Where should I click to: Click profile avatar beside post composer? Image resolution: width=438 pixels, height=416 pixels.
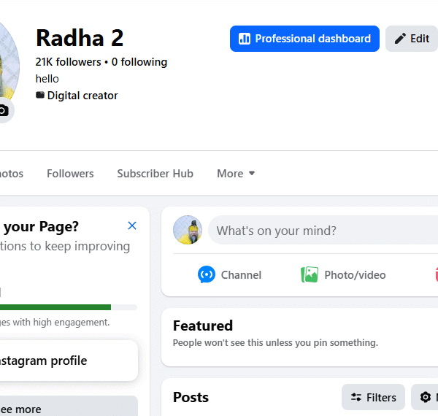click(188, 230)
